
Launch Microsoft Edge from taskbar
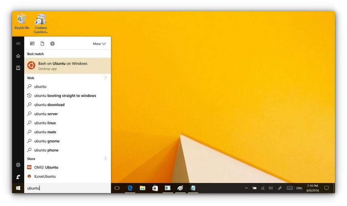tap(130, 188)
